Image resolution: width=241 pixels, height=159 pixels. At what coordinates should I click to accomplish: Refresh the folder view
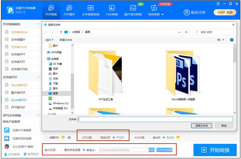186,32
